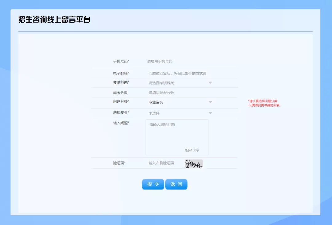This screenshot has height=225, width=332.
Task: Open the 选择专业 dropdown showing 未选择
Action: 180,113
